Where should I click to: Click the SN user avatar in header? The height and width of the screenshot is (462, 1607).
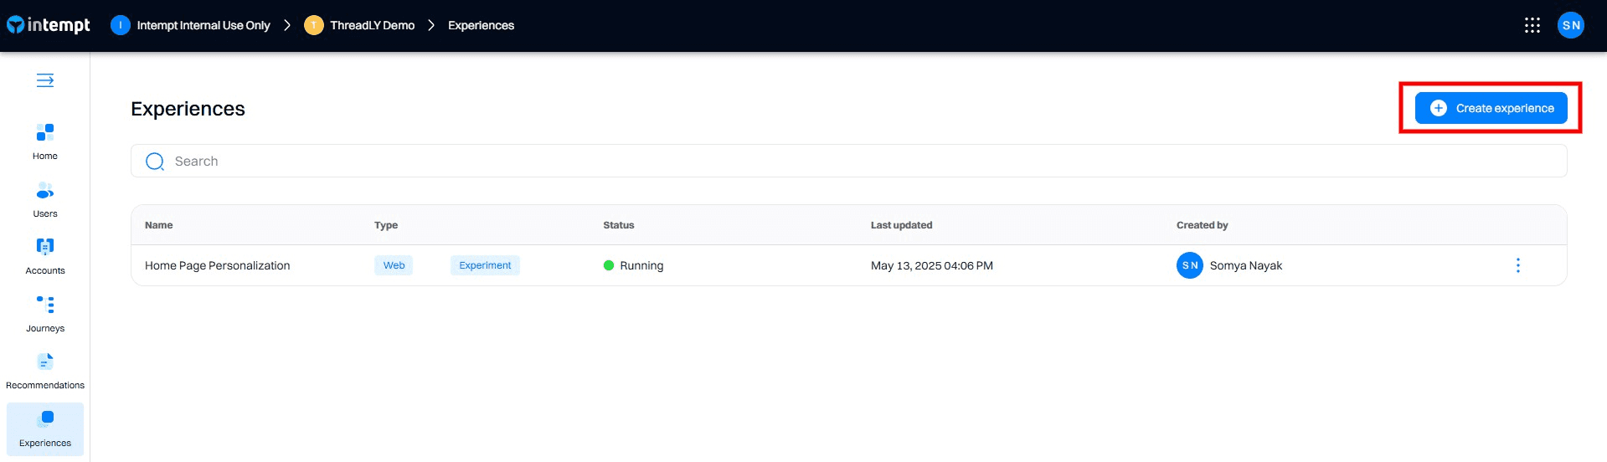coord(1570,25)
